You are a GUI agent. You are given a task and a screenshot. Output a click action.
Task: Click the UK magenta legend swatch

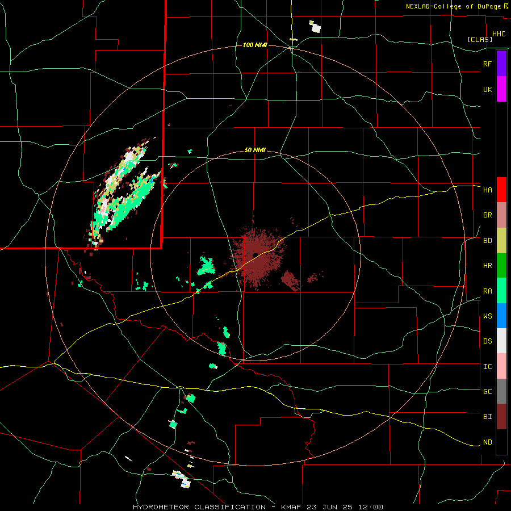501,89
